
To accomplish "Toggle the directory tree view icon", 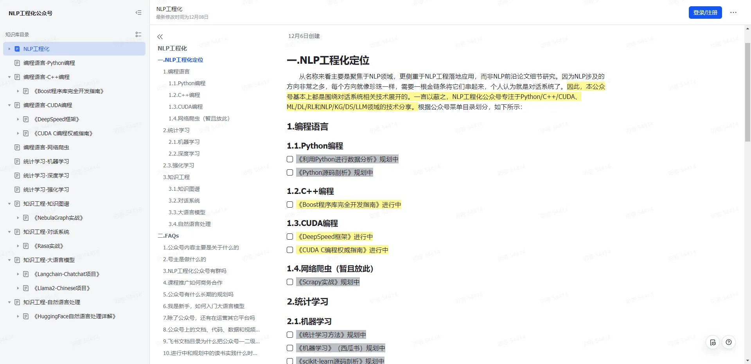I will (x=138, y=34).
